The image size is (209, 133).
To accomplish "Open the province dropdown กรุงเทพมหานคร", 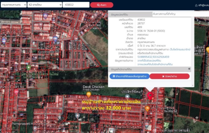I will pyautogui.click(x=14, y=5).
